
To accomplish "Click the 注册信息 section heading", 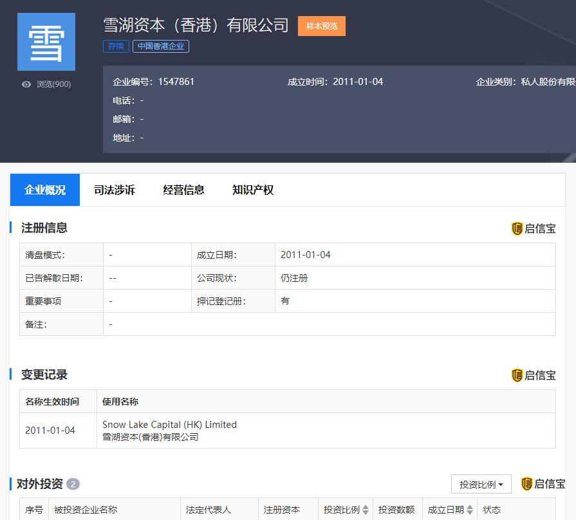I will point(44,228).
